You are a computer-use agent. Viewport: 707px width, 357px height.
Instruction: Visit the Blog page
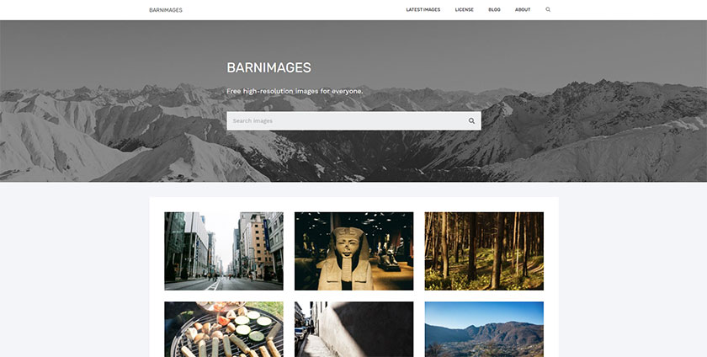click(494, 9)
